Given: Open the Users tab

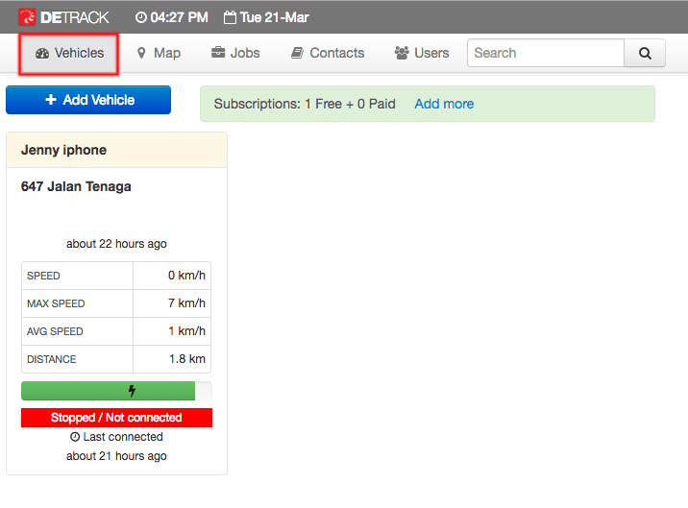Looking at the screenshot, I should 421,53.
